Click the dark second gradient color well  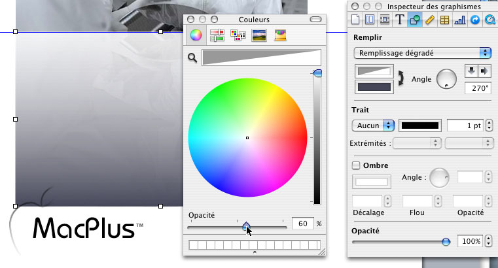[374, 87]
